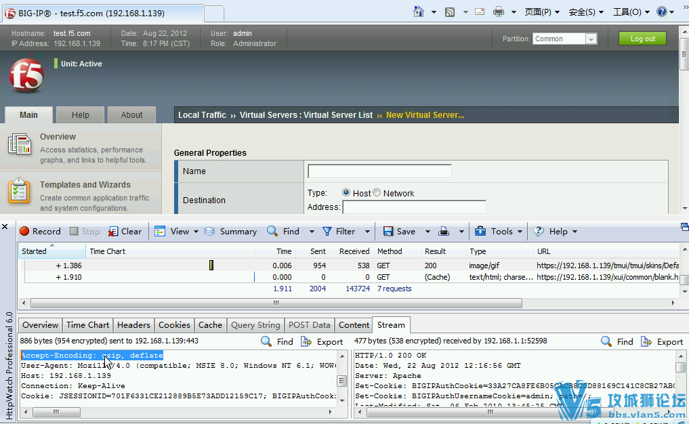Click the Log out button
The width and height of the screenshot is (689, 424).
coord(642,39)
